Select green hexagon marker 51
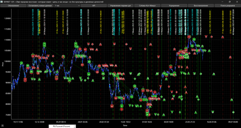This screenshot has height=128, width=241. pyautogui.click(x=75, y=44)
